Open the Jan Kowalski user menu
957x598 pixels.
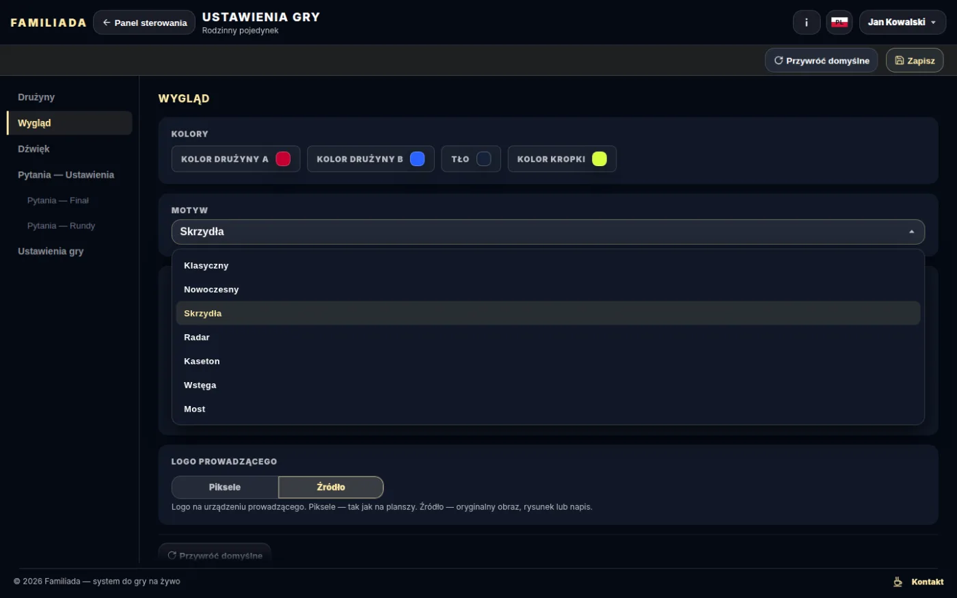click(902, 23)
